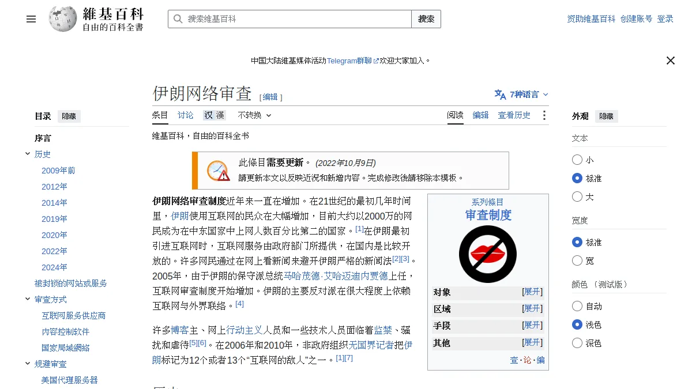This screenshot has height=389, width=692.
Task: Go to 被封锁的网站或服务 in contents
Action: (71, 284)
